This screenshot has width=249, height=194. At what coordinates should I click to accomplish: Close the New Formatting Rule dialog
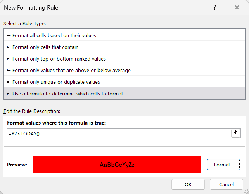point(237,7)
